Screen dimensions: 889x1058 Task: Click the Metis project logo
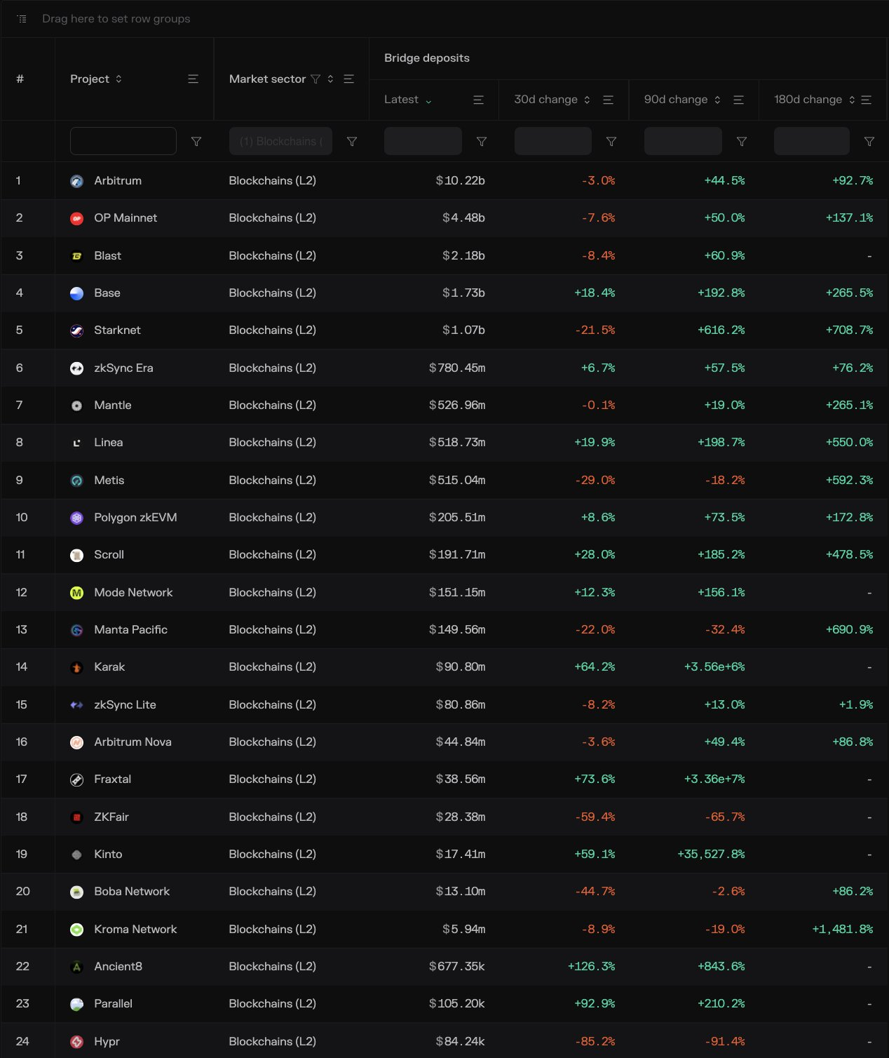(x=76, y=480)
